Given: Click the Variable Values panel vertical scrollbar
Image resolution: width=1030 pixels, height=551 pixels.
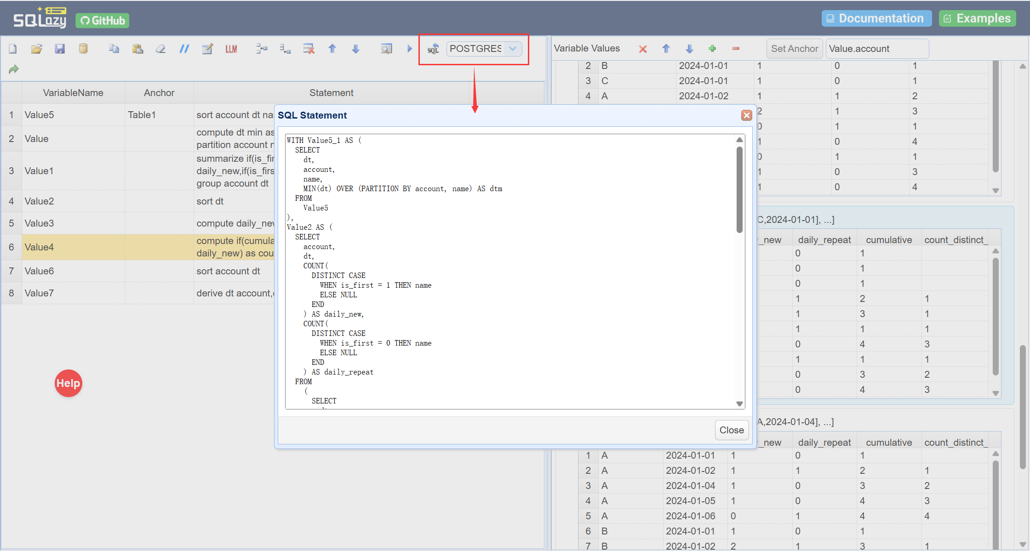Looking at the screenshot, I should pyautogui.click(x=1023, y=407).
